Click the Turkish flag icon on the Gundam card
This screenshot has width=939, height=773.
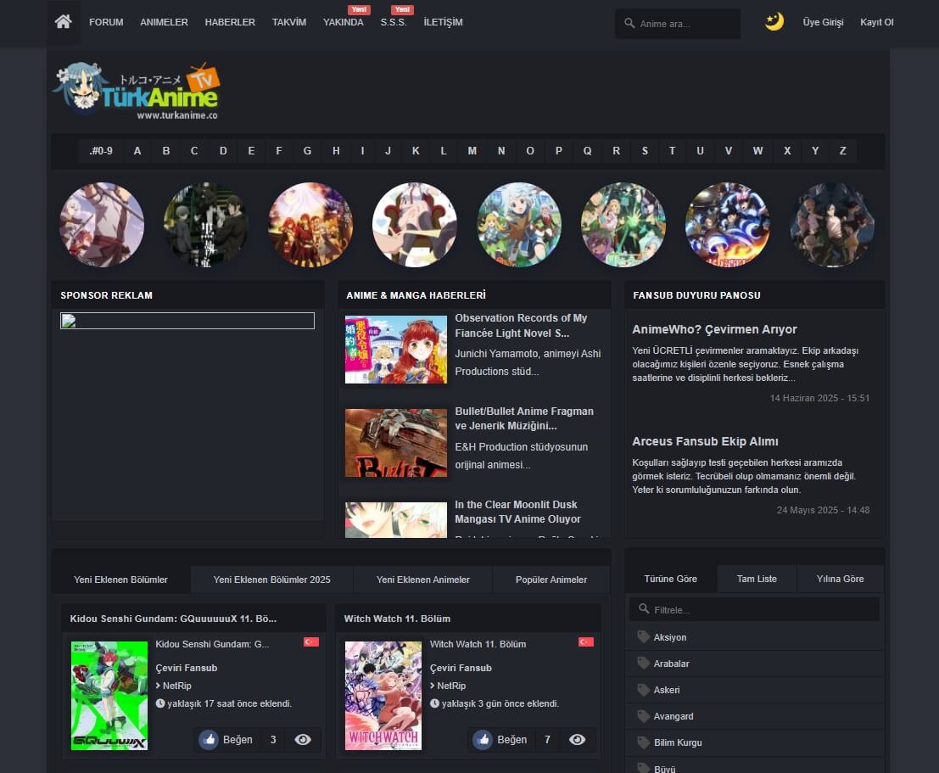[311, 641]
